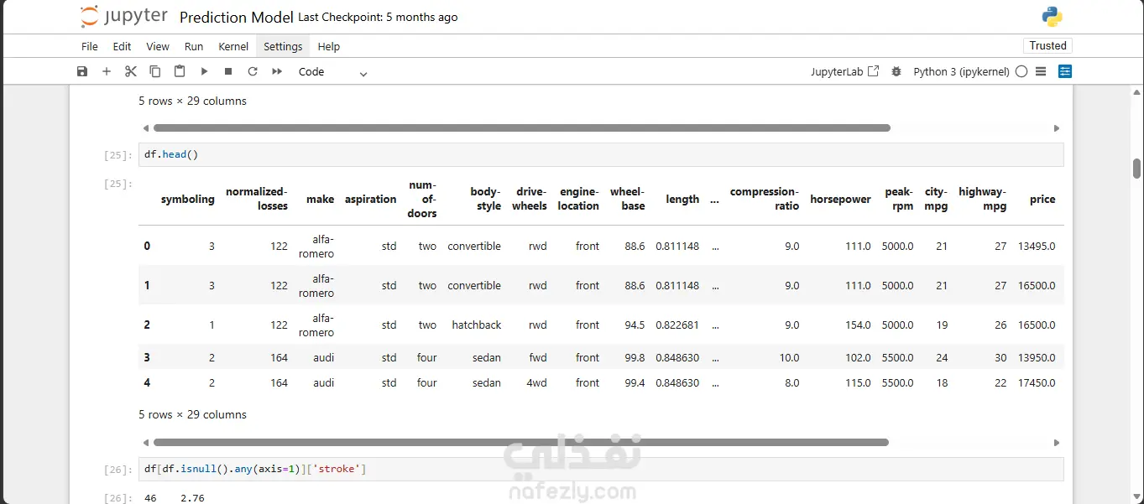Screen dimensions: 1144x504
Task: Insert a cell below with plus icon
Action: (x=107, y=72)
